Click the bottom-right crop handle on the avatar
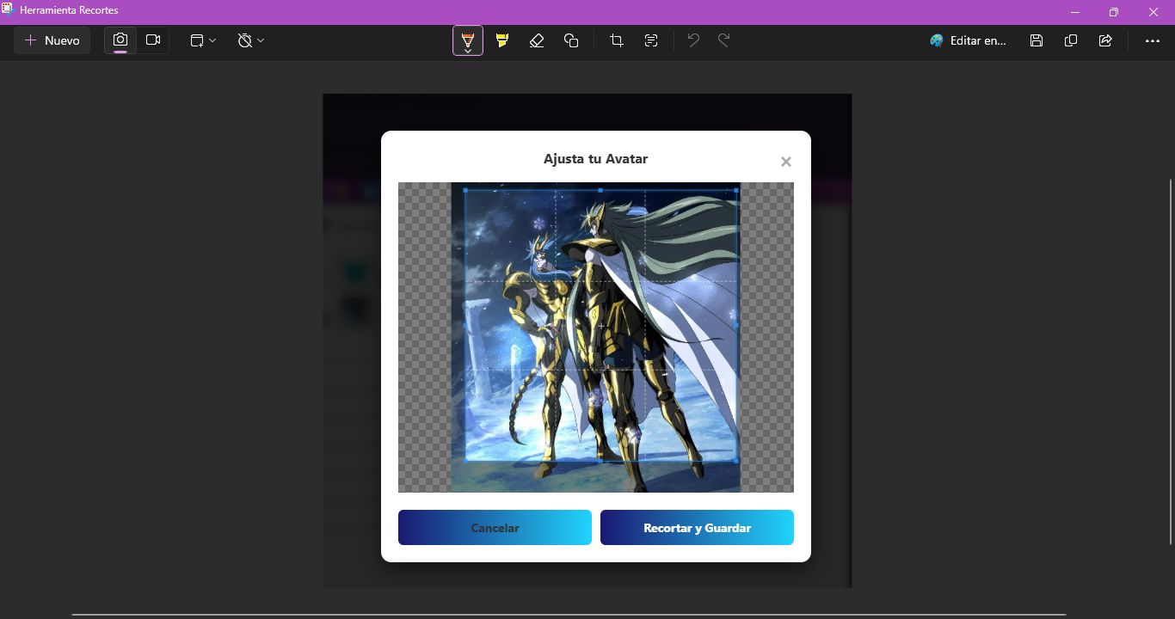Screen dimensions: 1175x619 pos(736,461)
